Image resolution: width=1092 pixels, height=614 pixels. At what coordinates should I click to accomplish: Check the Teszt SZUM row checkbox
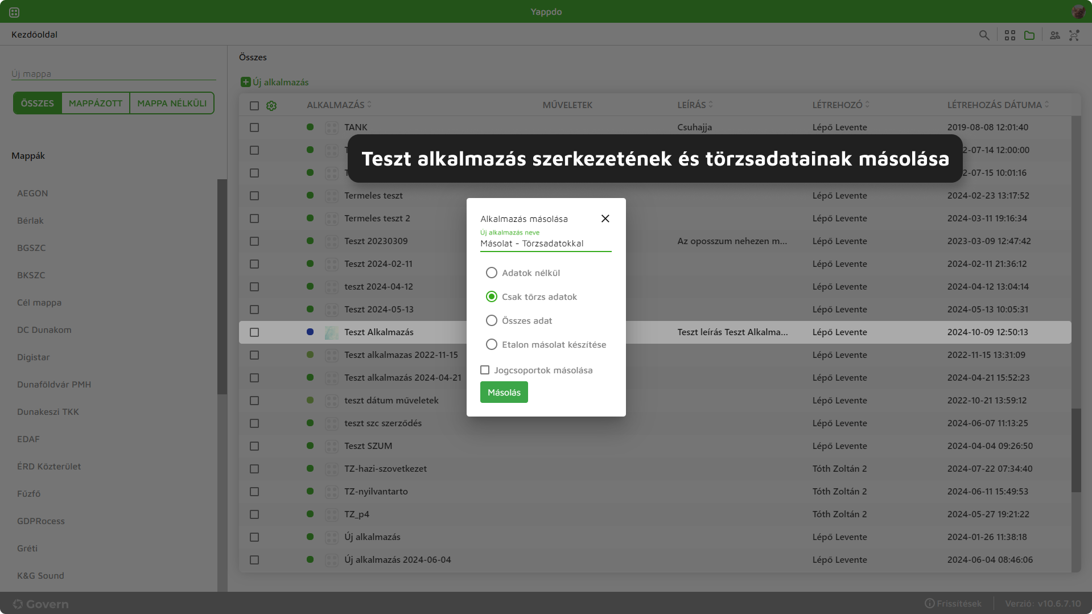pyautogui.click(x=254, y=446)
